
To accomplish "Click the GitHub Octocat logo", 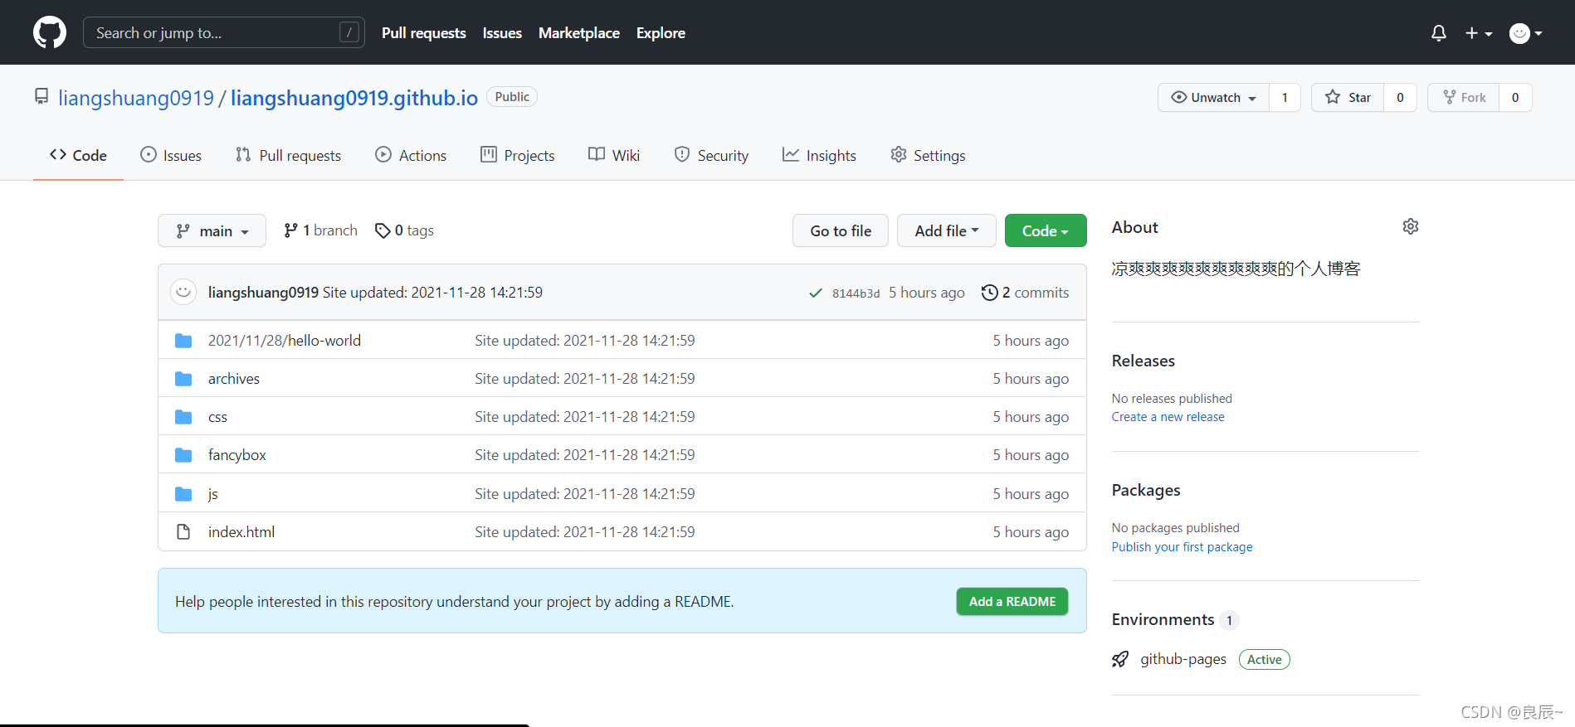I will click(x=50, y=32).
